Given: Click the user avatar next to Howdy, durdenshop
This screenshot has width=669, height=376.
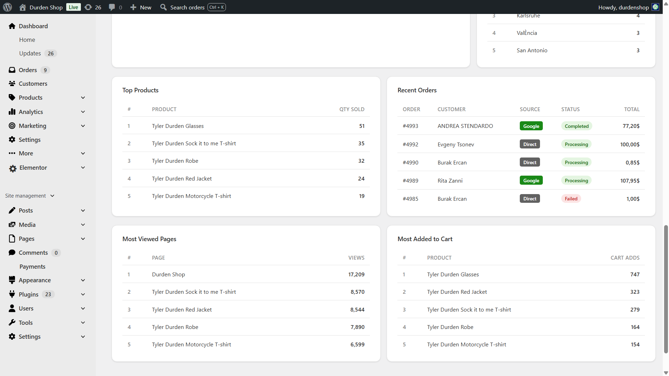Looking at the screenshot, I should pyautogui.click(x=655, y=7).
